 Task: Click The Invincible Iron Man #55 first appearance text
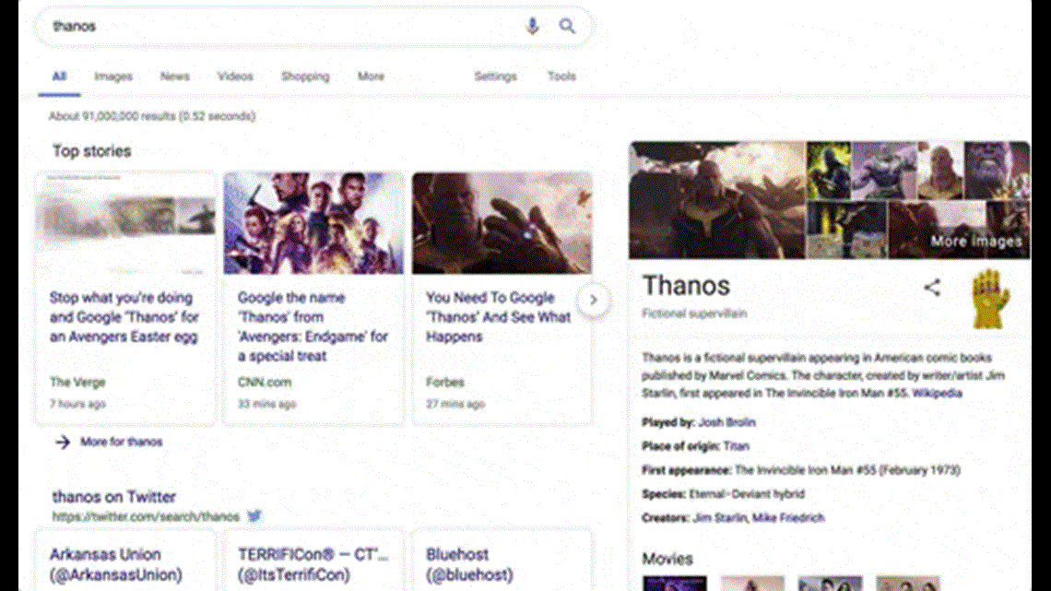pyautogui.click(x=847, y=470)
